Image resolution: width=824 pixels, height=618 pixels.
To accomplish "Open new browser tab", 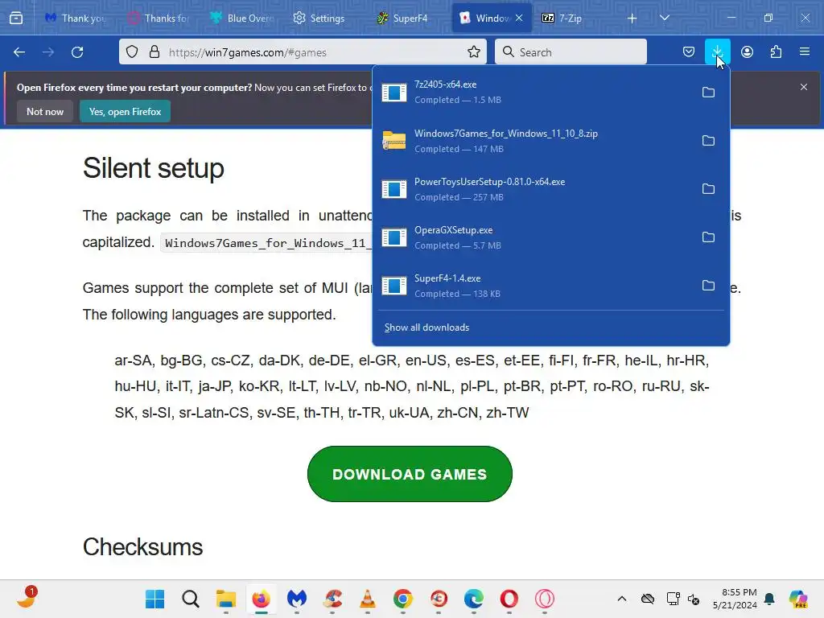I will pyautogui.click(x=632, y=19).
